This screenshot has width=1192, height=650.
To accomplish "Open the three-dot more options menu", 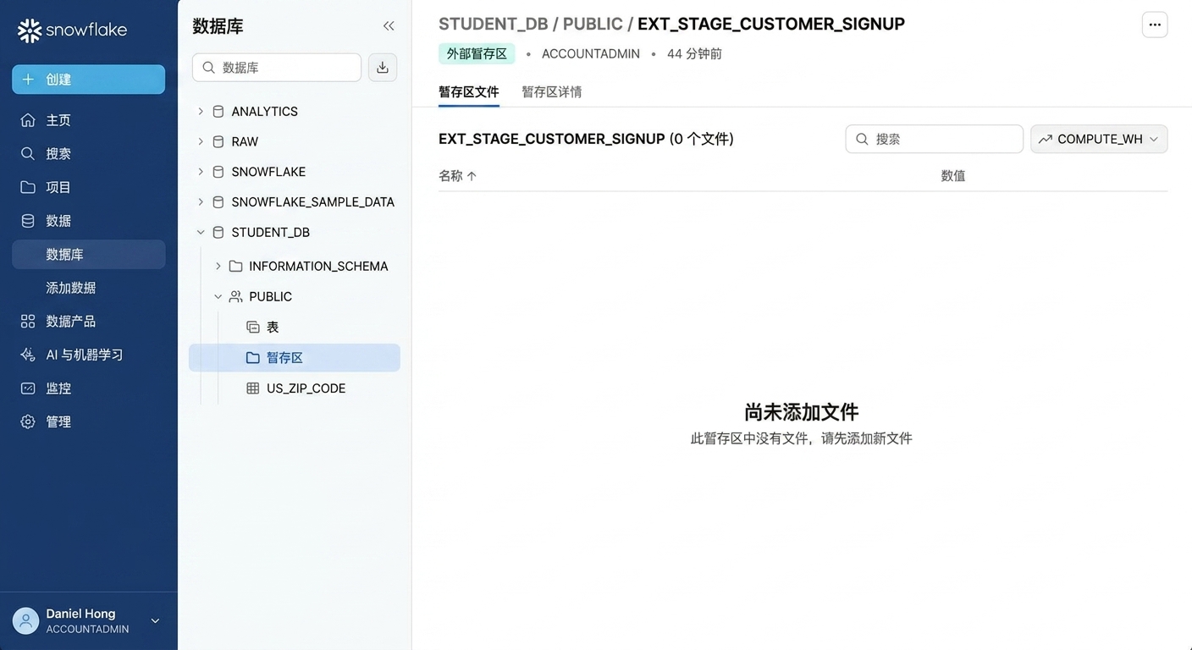I will click(x=1155, y=25).
